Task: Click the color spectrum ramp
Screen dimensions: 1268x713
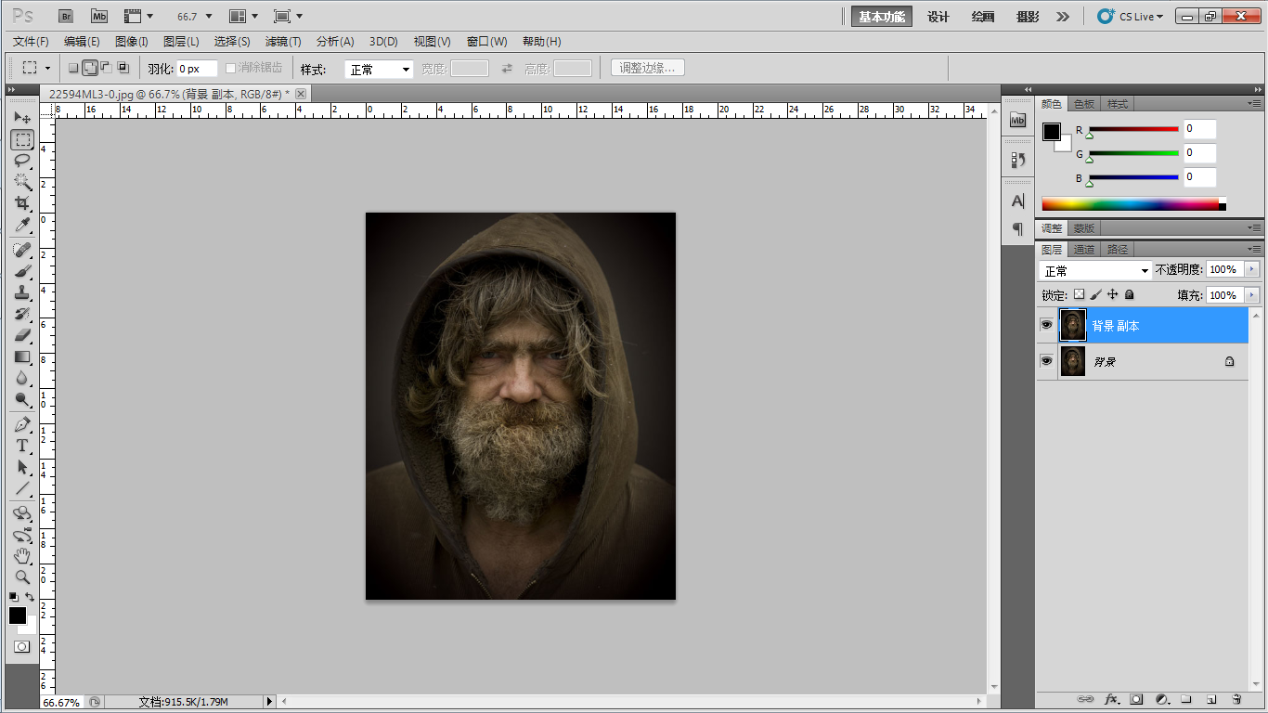Action: (1133, 204)
